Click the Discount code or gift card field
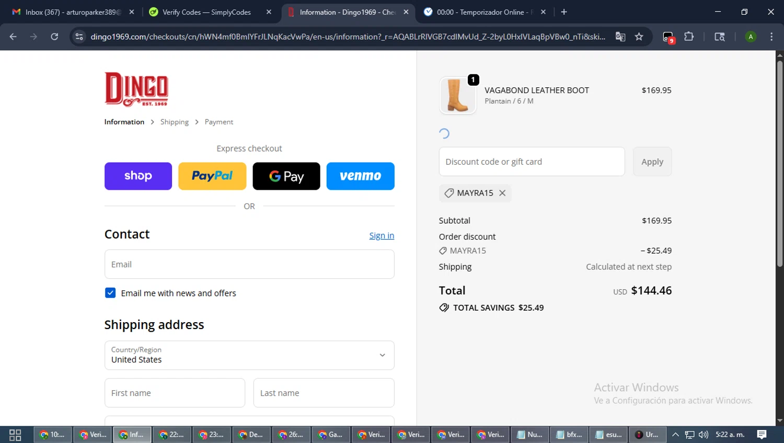Image resolution: width=784 pixels, height=443 pixels. [532, 162]
